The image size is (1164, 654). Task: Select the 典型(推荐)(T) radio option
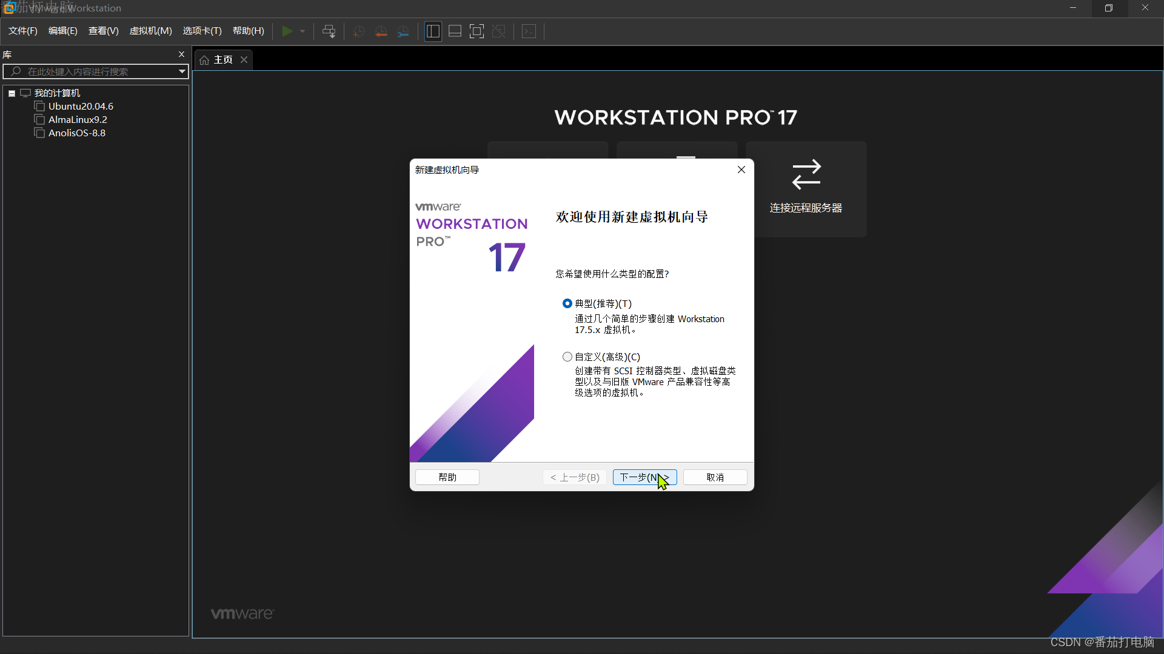pos(567,303)
